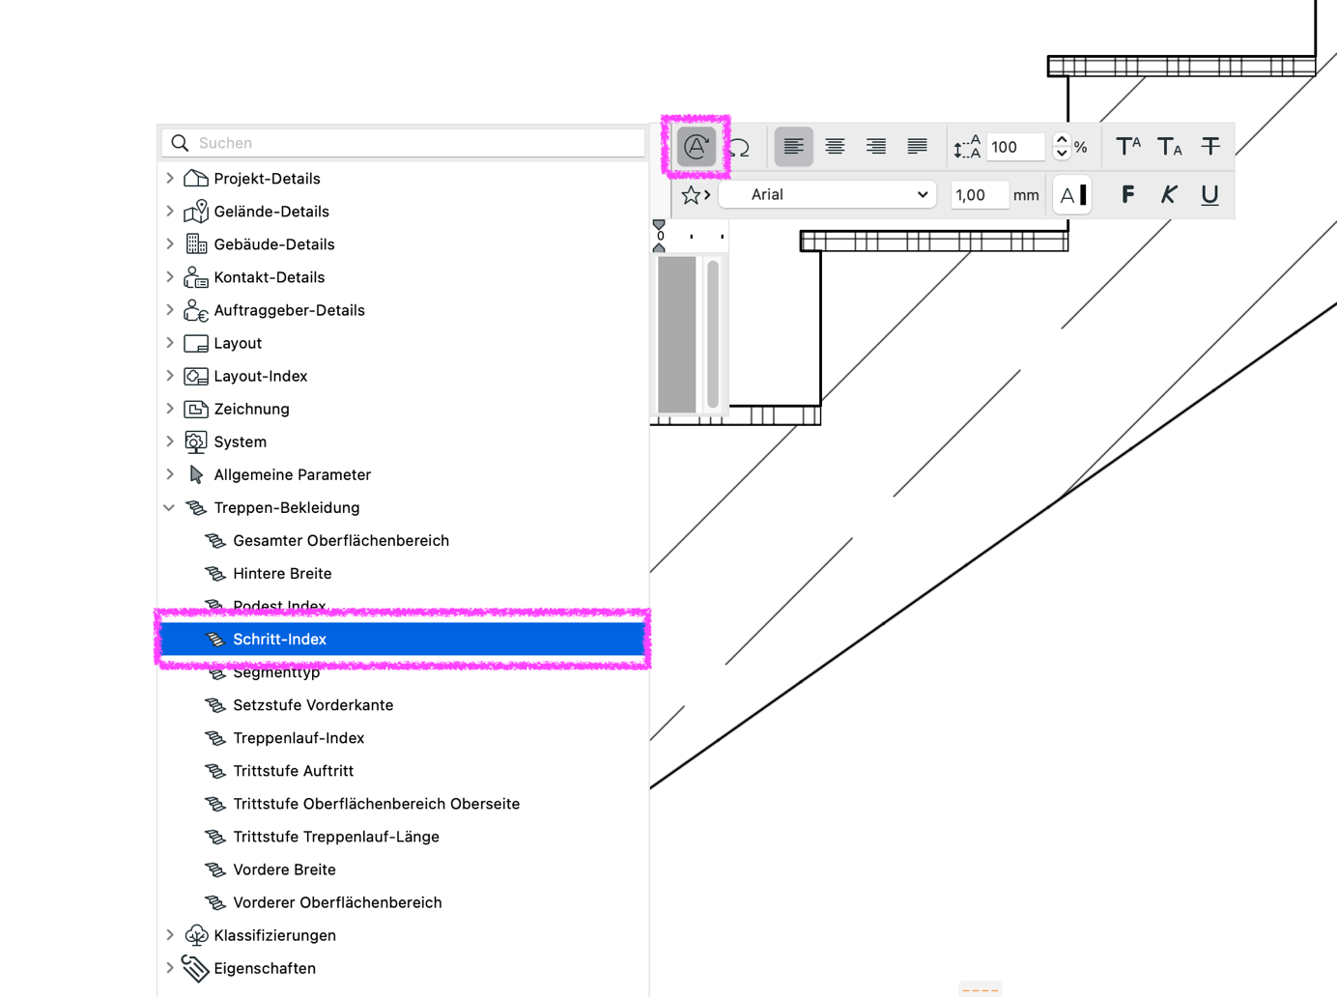1337x997 pixels.
Task: Select Vorderer Oberflächenbereich entry
Action: click(x=337, y=902)
